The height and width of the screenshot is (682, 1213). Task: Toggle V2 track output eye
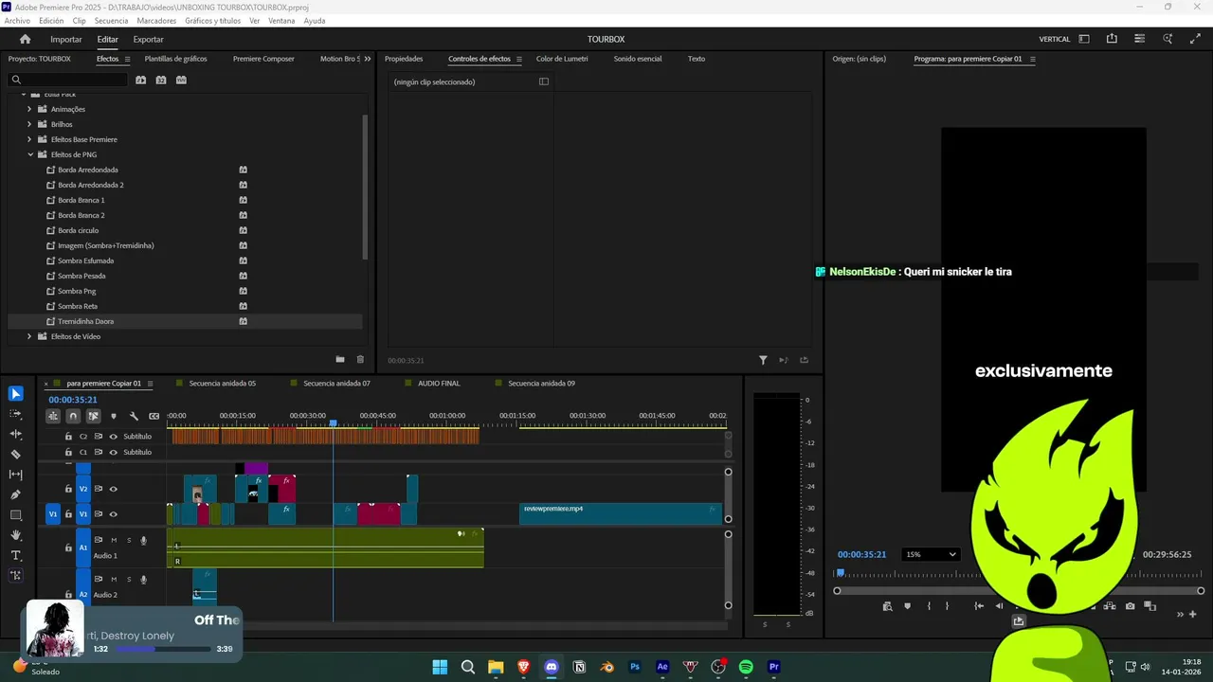click(x=114, y=489)
